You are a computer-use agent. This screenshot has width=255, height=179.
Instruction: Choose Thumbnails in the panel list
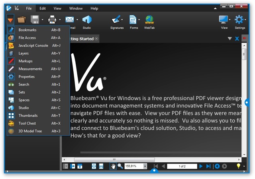pos(27,115)
